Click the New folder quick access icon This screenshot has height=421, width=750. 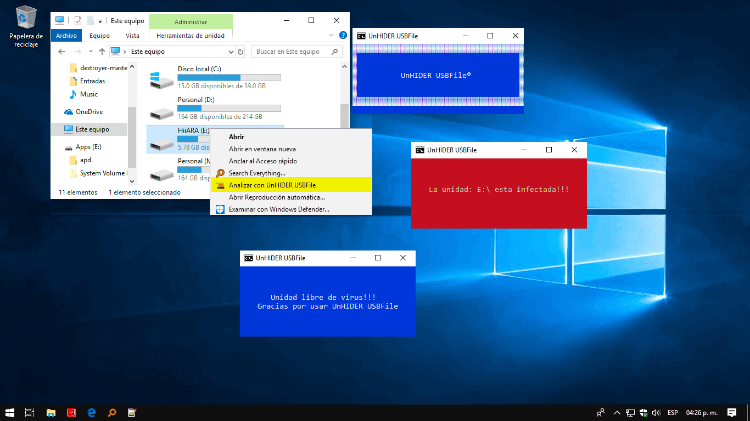coord(89,21)
